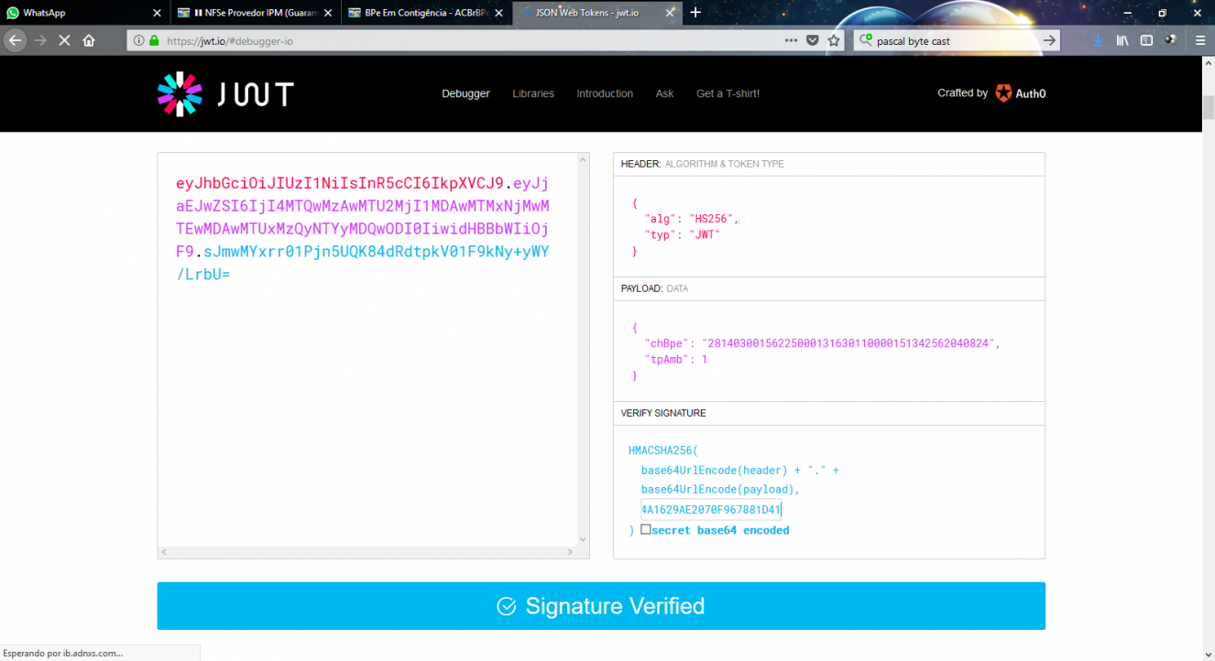
Task: Enable secret base64 encoded checkbox
Action: pos(646,529)
